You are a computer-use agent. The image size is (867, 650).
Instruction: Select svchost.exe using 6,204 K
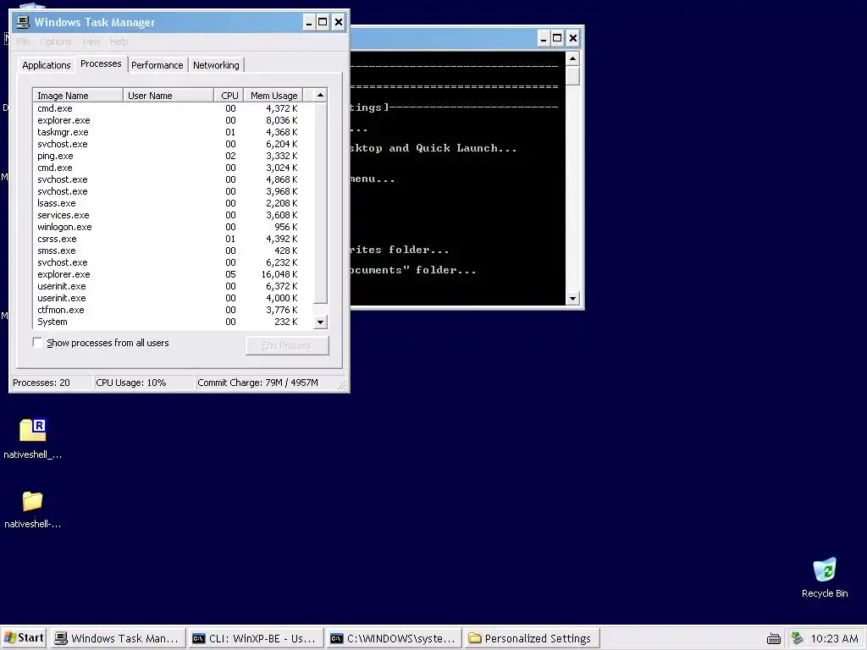coord(173,144)
